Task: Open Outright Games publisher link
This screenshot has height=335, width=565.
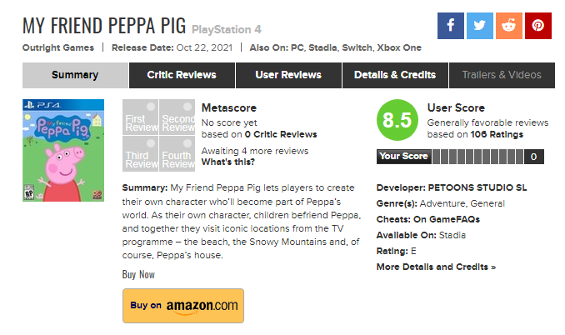Action: pos(57,47)
